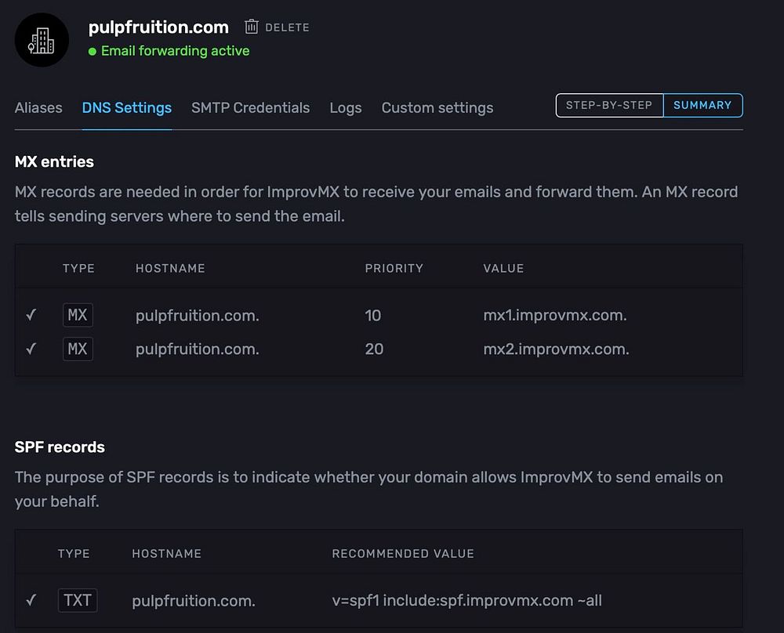Image resolution: width=784 pixels, height=633 pixels.
Task: Switch to Summary view
Action: click(702, 105)
